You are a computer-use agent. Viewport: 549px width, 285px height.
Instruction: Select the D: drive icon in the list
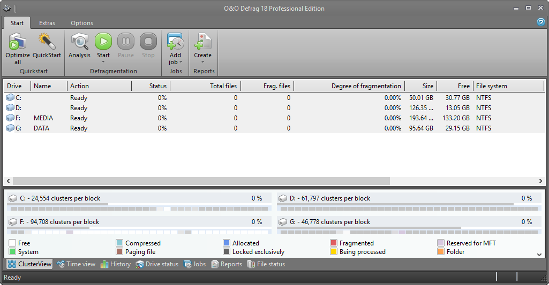tap(10, 107)
